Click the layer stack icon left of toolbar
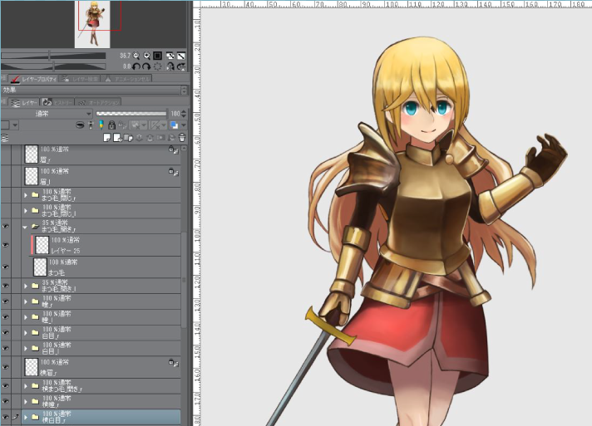Viewport: 592px width, 426px height. (5, 138)
